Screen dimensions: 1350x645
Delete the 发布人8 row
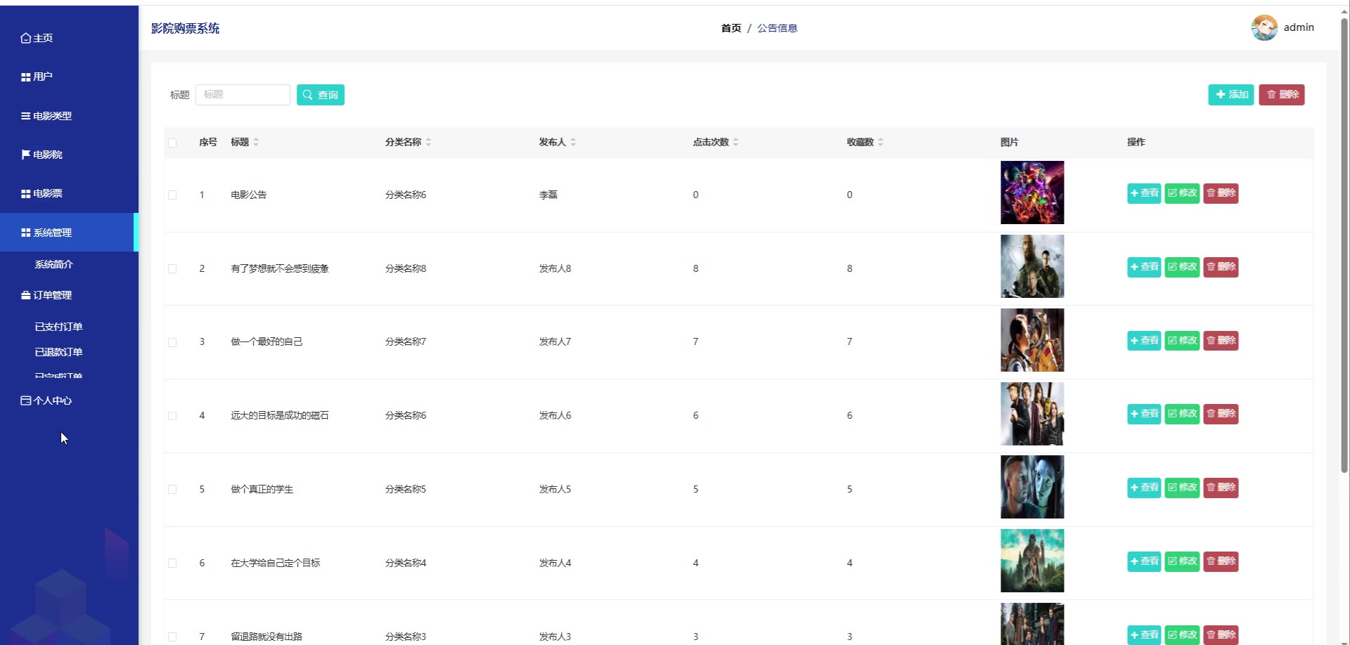tap(1221, 267)
